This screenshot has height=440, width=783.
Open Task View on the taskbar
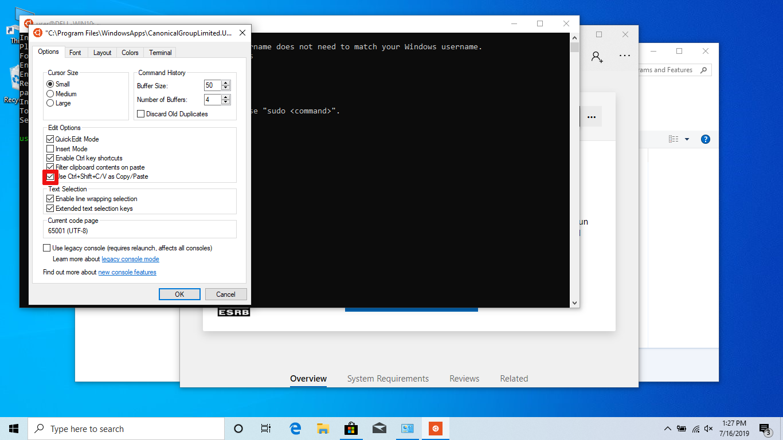click(266, 429)
